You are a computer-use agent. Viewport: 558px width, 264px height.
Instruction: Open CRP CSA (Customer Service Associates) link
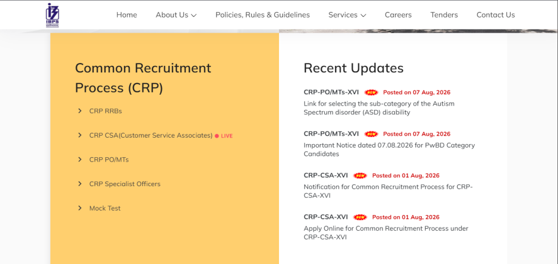coord(151,136)
